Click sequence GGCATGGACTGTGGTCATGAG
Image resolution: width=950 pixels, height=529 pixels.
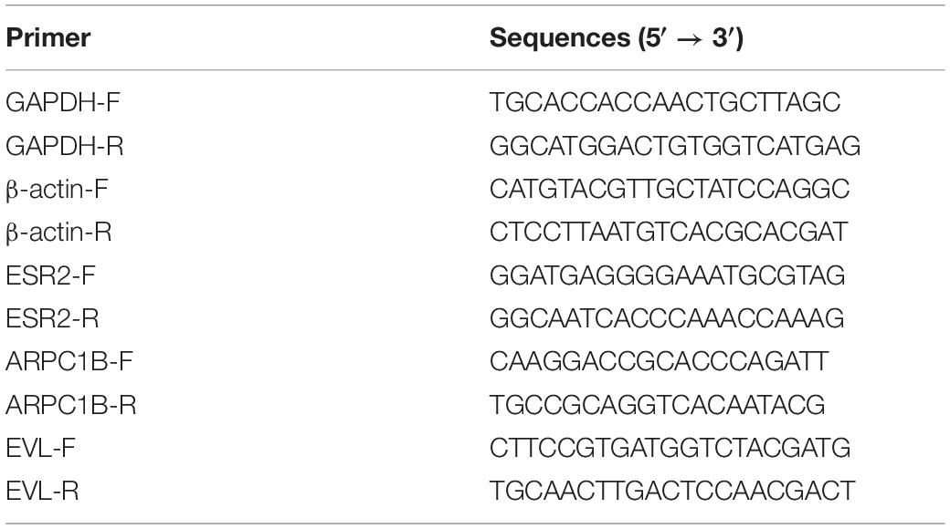675,146
